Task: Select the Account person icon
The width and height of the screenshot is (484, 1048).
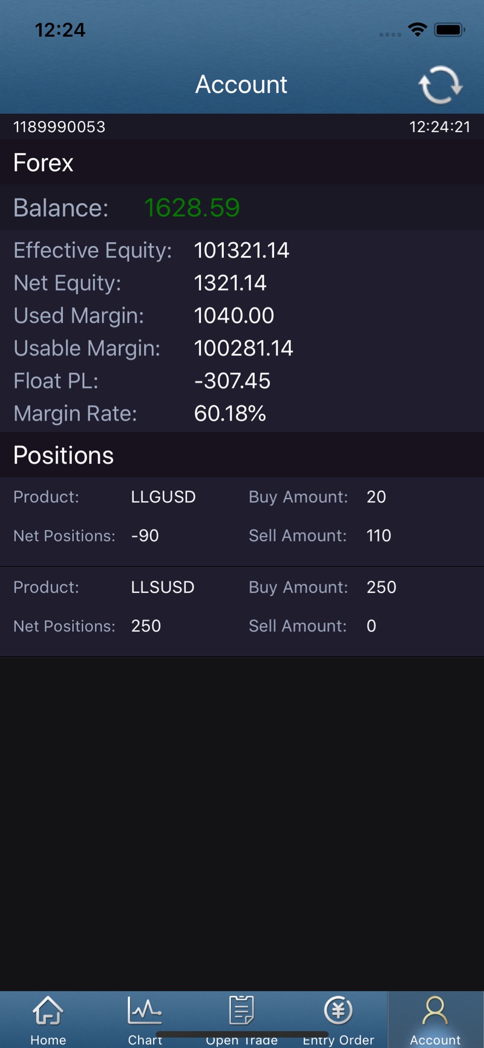Action: pos(435,1010)
